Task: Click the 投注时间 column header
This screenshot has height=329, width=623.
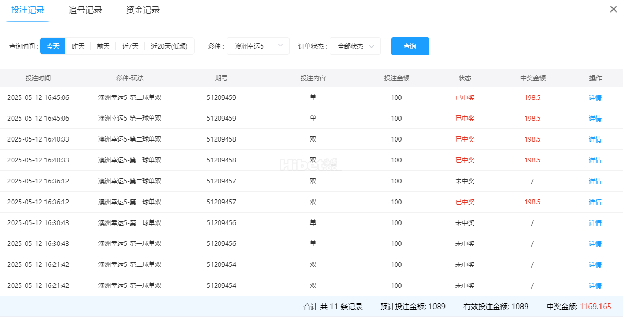Action: [38, 78]
